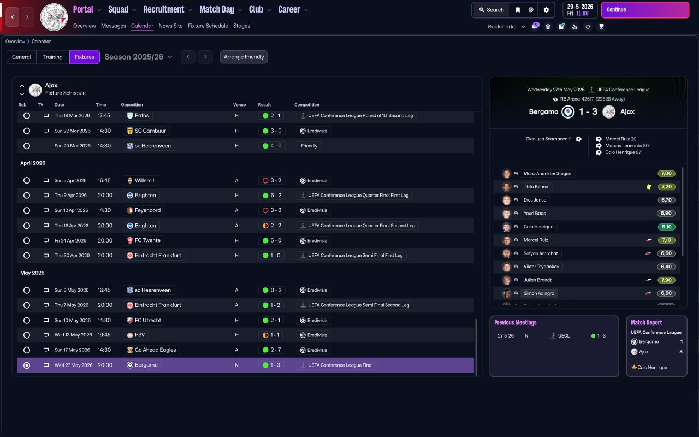Image resolution: width=699 pixels, height=437 pixels.
Task: Click the Arrange Friendly button
Action: (x=244, y=57)
